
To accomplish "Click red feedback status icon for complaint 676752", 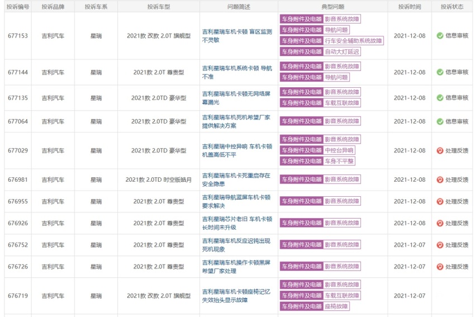I will click(440, 245).
